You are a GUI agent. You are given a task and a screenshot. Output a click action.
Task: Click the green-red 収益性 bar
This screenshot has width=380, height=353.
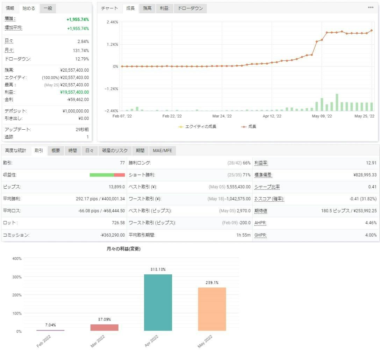point(107,175)
